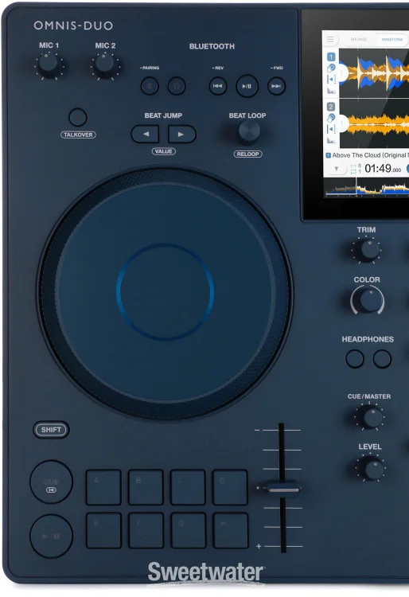Click the MIC 2 level knob
This screenshot has width=409, height=597.
104,63
